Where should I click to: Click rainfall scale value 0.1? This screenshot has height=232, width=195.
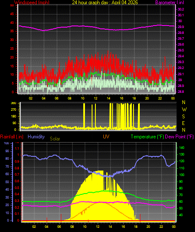point(17,214)
